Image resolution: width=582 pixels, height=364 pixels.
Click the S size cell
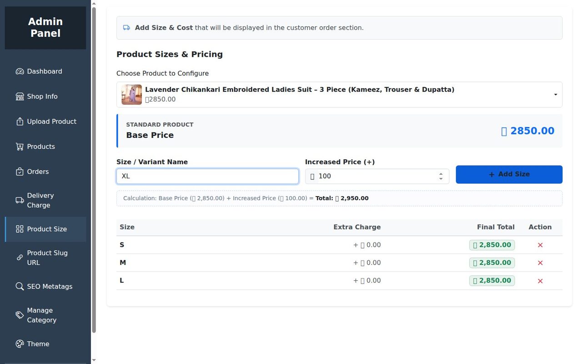click(122, 245)
